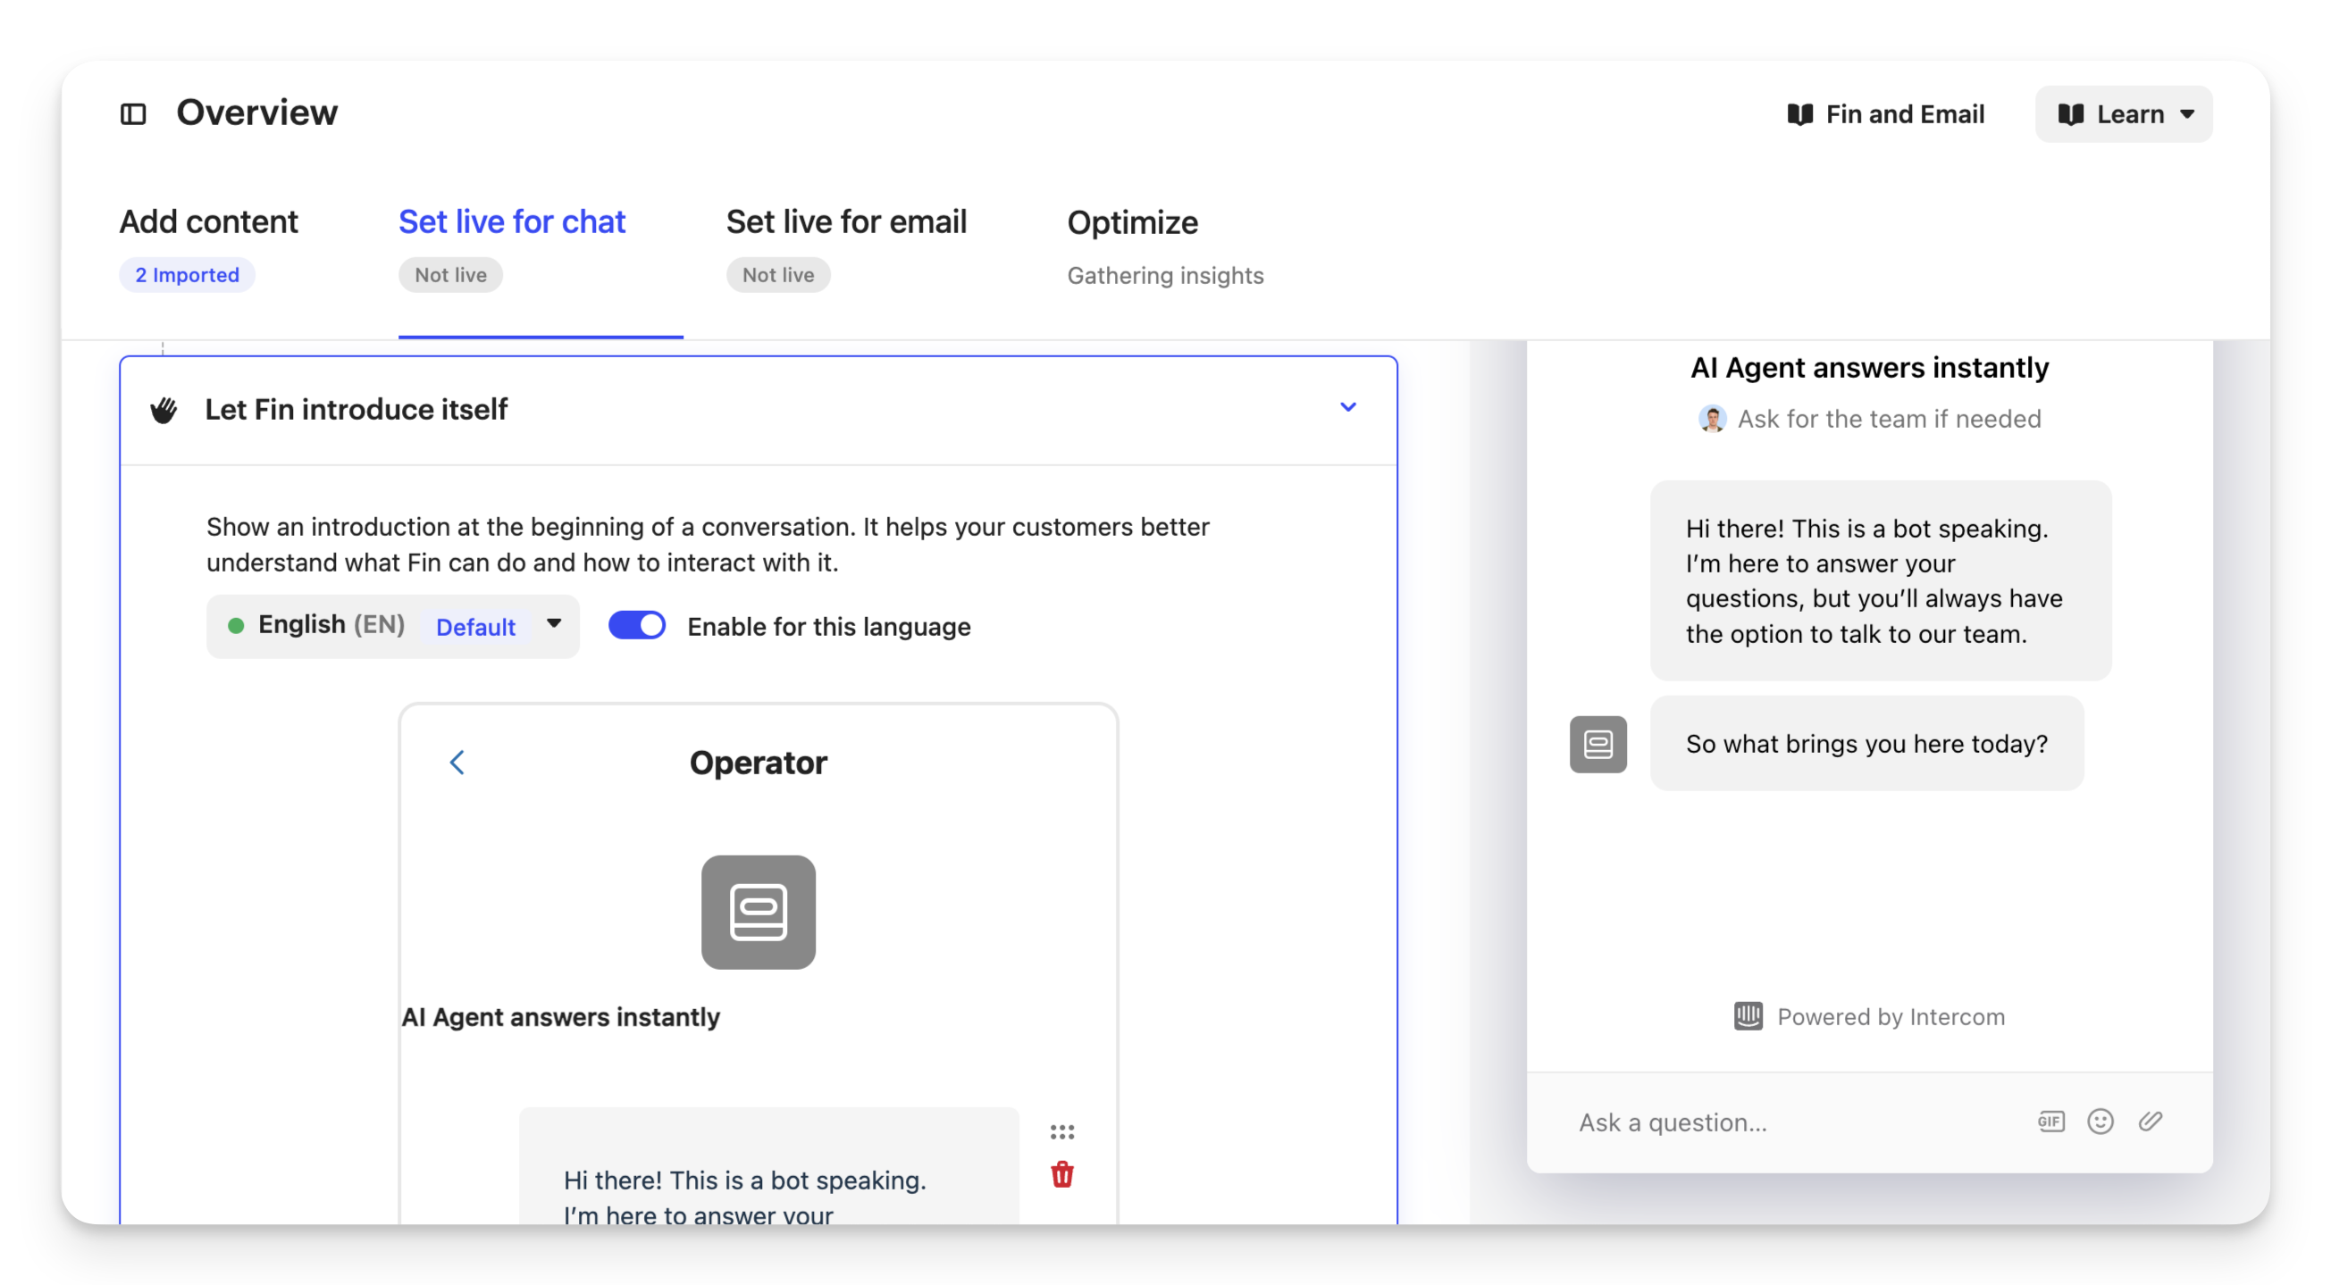The image size is (2331, 1285).
Task: Edit the Hi there bot message in editor
Action: 768,1166
